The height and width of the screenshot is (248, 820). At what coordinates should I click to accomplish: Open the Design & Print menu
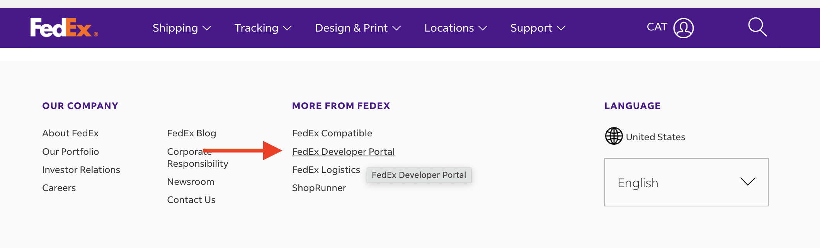point(358,28)
